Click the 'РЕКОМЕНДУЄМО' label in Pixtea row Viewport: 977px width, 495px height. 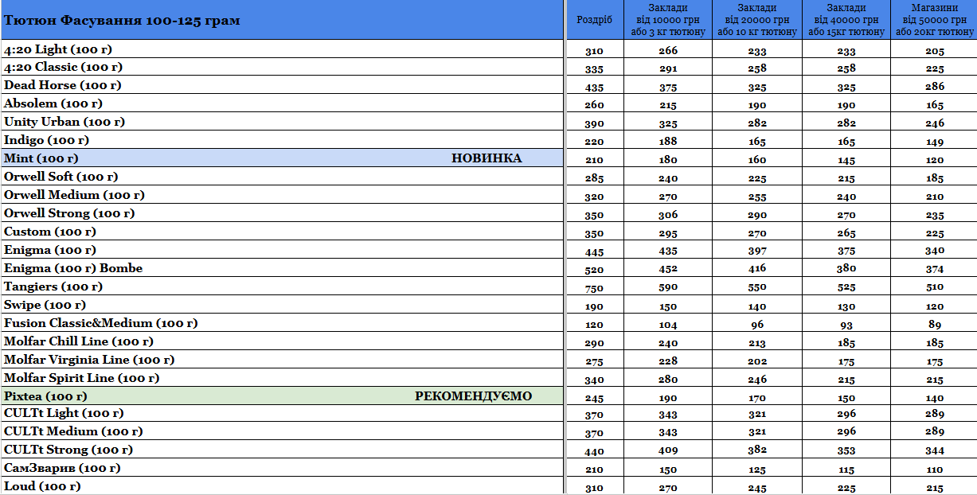(x=474, y=396)
